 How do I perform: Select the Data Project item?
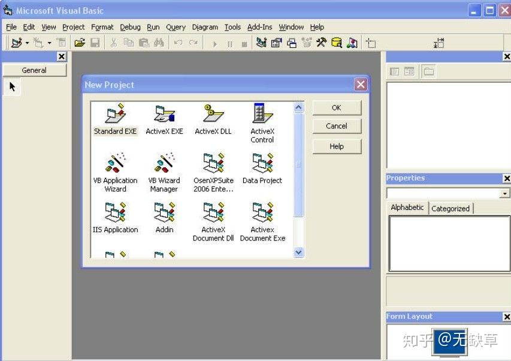[262, 169]
